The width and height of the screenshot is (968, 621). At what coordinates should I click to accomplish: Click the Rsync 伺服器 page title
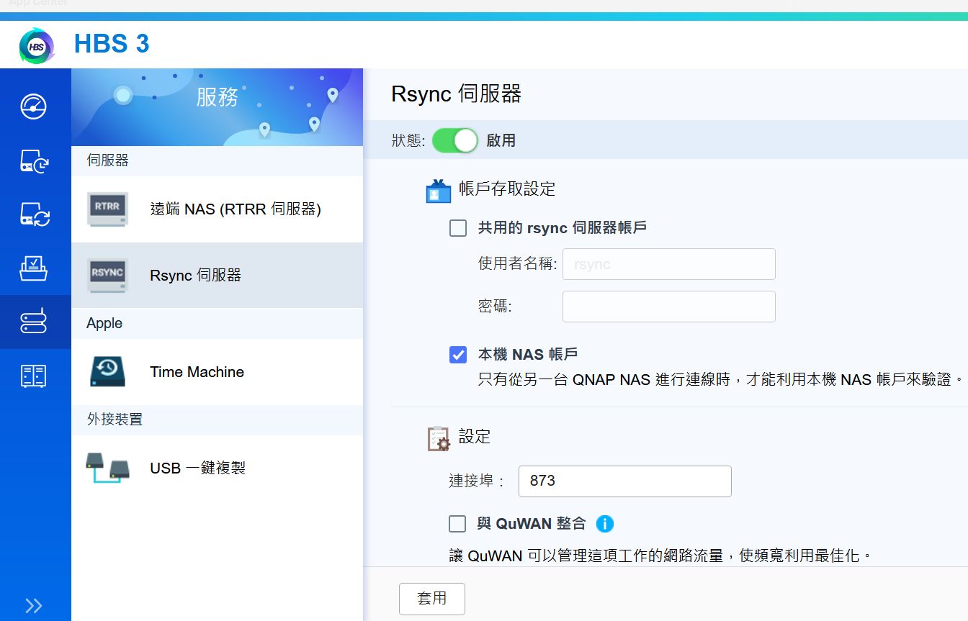pyautogui.click(x=457, y=94)
